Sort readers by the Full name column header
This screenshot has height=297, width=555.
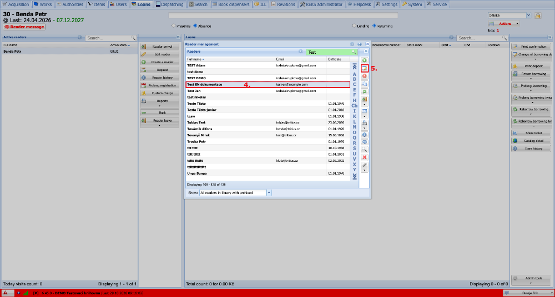point(230,59)
